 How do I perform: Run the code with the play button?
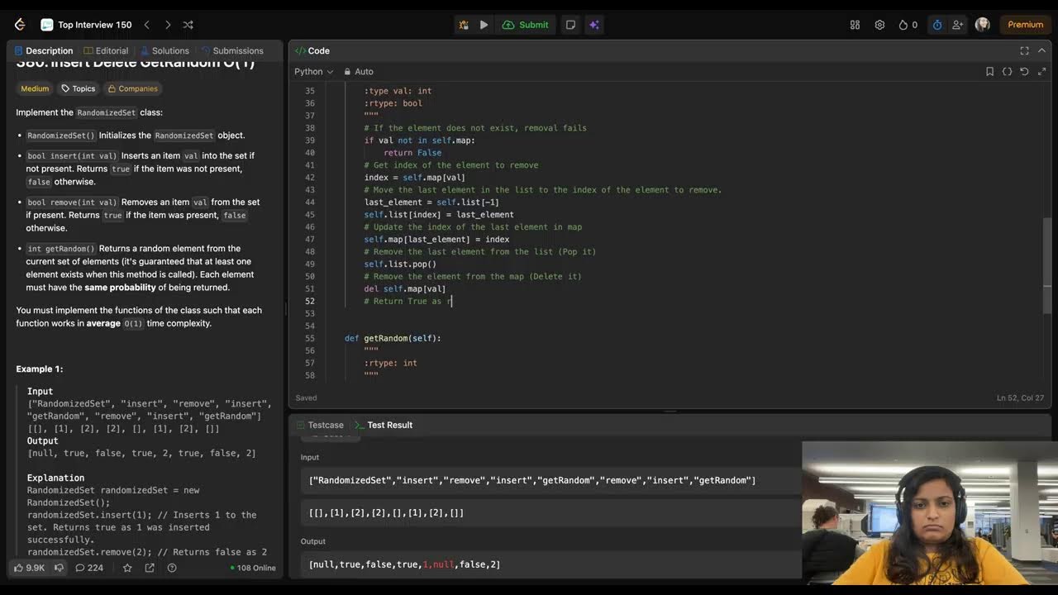484,25
